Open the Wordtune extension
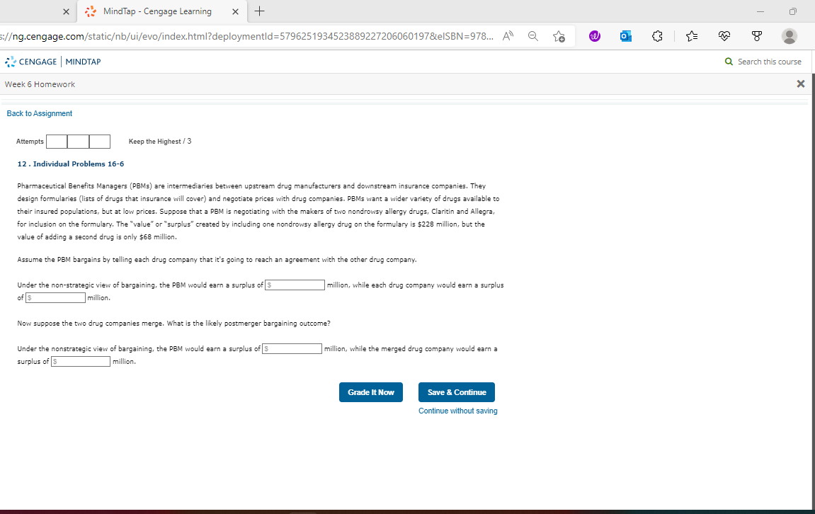 (x=594, y=35)
